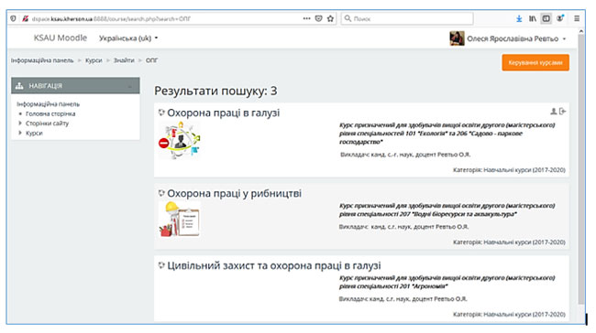Open the KSAU Moodle home link
This screenshot has width=596, height=333.
(x=61, y=38)
